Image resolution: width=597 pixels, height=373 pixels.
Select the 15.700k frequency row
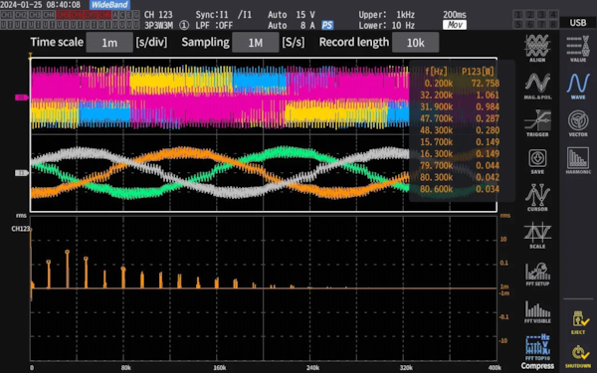[460, 142]
